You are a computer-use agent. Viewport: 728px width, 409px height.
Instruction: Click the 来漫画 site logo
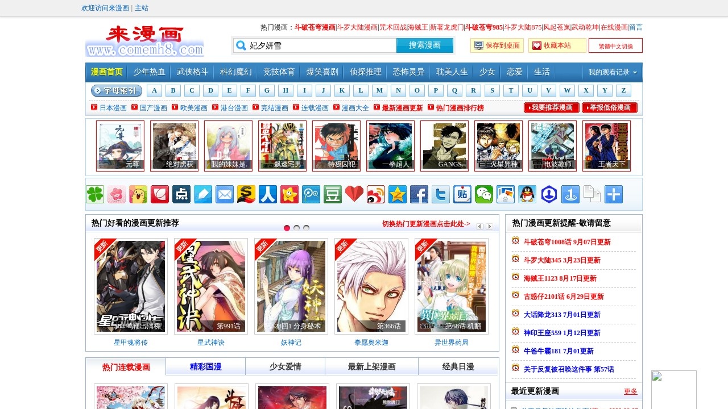[144, 41]
